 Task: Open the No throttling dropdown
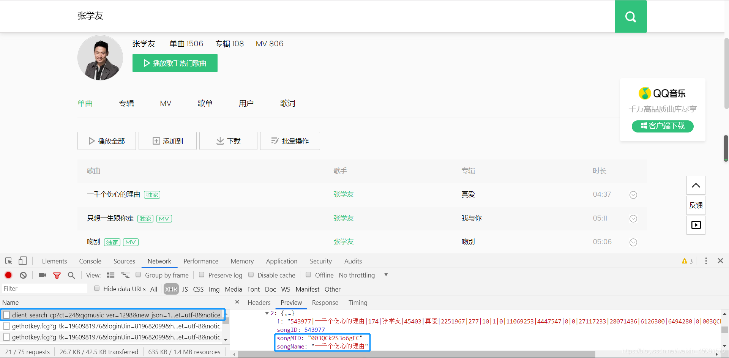(363, 275)
